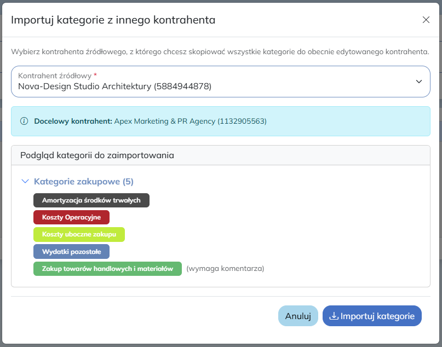Click the (wymaga komentarza) note
Image resolution: width=442 pixels, height=347 pixels.
(x=225, y=269)
